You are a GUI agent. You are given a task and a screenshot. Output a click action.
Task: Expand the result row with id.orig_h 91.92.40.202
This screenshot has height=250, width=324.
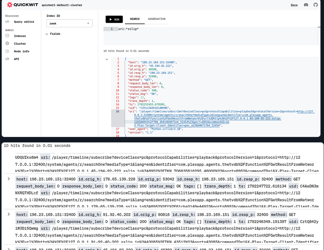9,214
